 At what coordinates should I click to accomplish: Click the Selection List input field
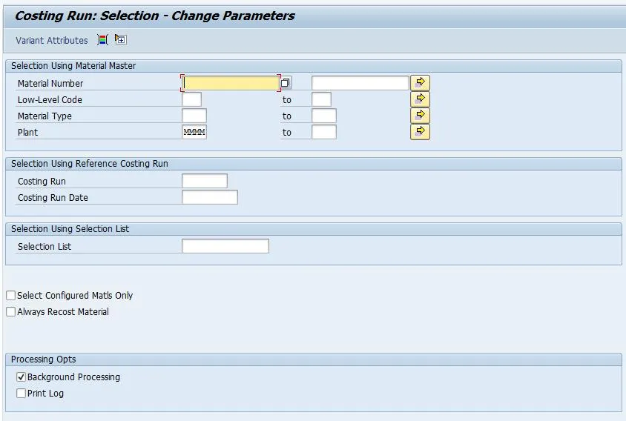point(225,246)
